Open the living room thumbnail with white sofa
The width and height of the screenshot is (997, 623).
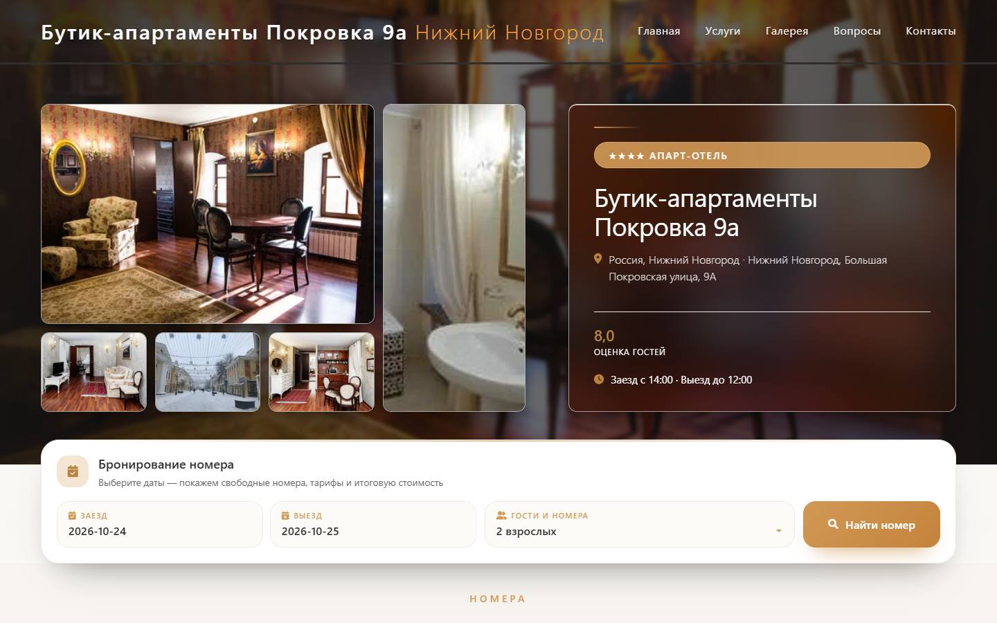pyautogui.click(x=94, y=372)
